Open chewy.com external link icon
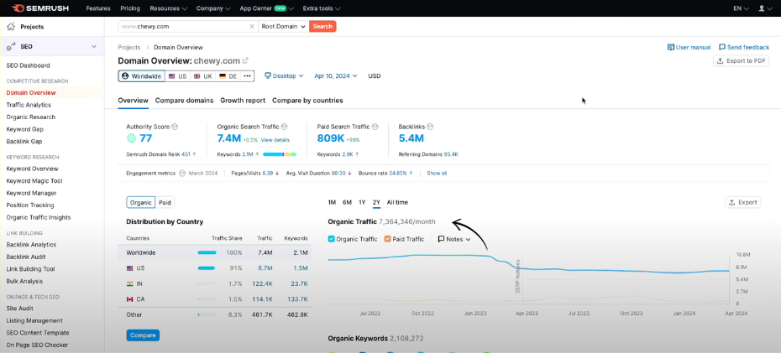Screen dimensions: 781x353 [245, 60]
